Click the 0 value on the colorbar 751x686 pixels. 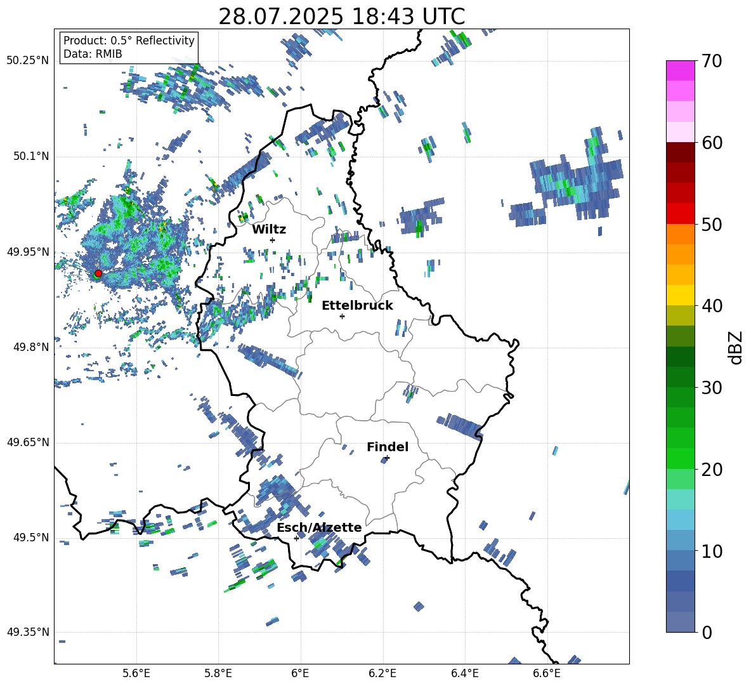pos(707,632)
